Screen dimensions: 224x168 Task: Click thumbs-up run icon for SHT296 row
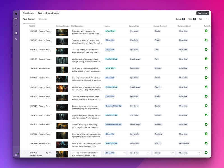(206, 40)
